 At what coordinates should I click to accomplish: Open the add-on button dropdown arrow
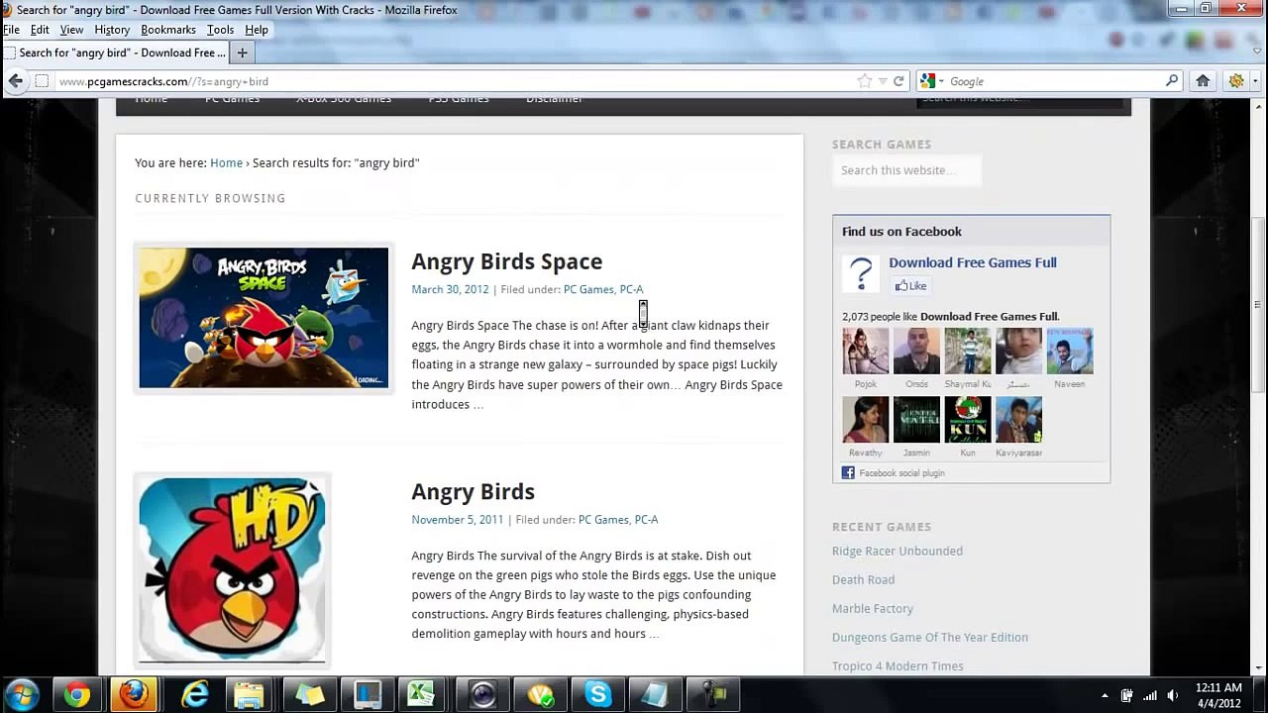1254,81
